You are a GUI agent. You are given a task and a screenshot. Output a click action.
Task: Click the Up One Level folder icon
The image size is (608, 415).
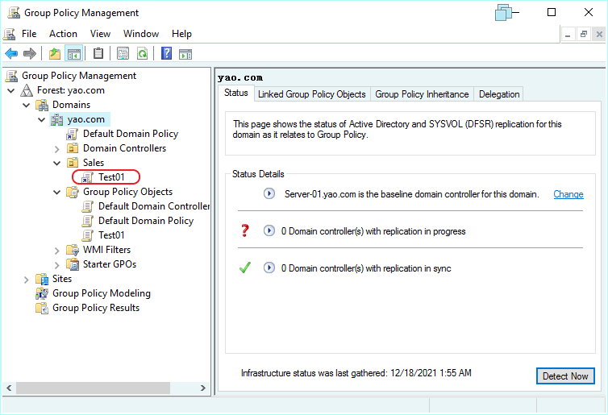[x=55, y=54]
